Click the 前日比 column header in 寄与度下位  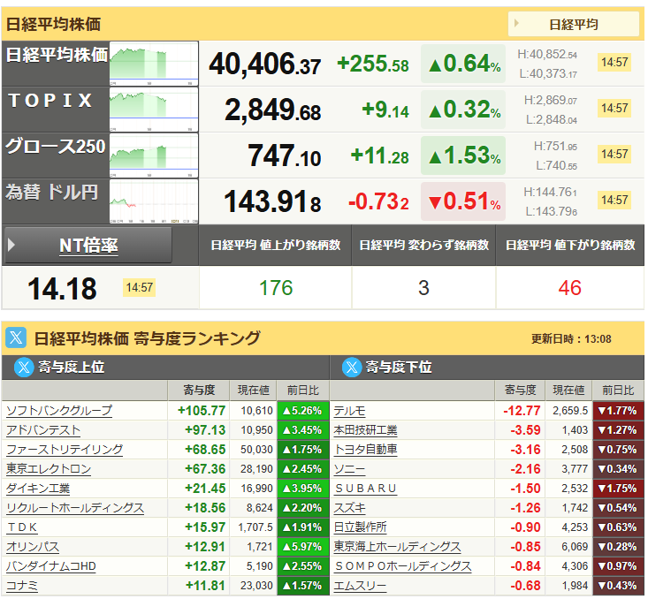coord(618,390)
